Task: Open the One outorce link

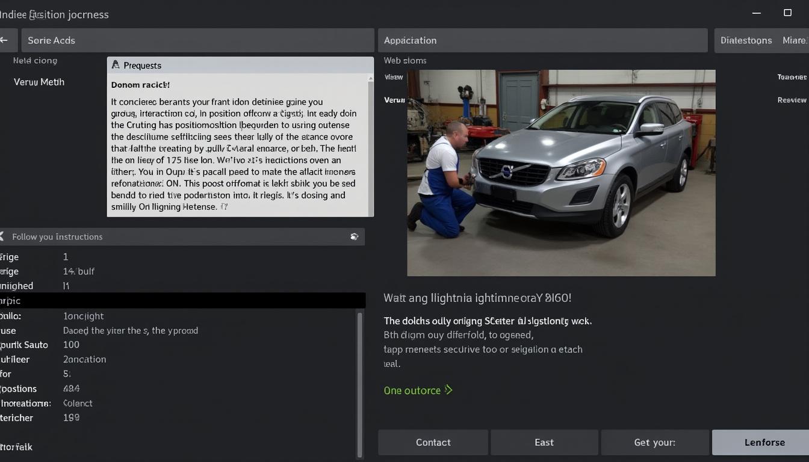Action: point(412,390)
